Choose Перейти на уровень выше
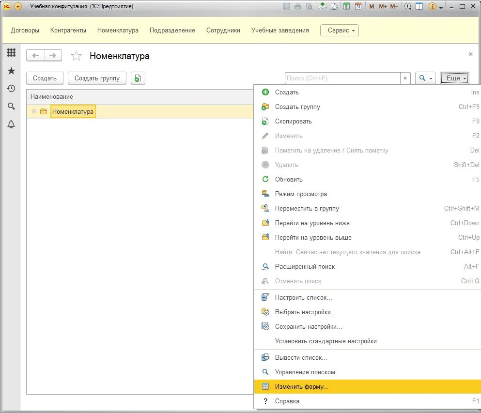Image resolution: width=481 pixels, height=413 pixels. 368,238
